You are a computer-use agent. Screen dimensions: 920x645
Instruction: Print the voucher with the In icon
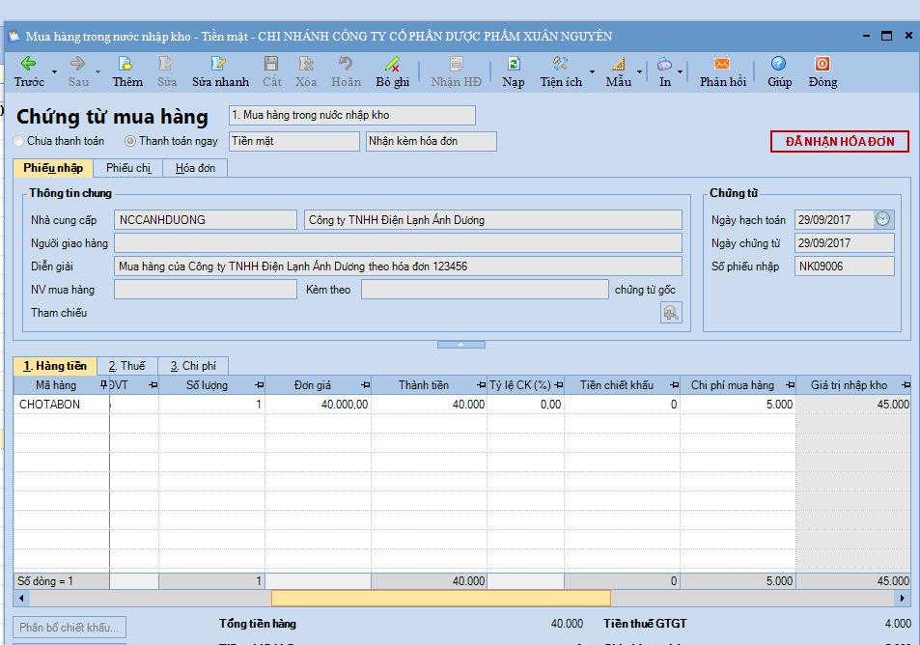click(x=664, y=64)
